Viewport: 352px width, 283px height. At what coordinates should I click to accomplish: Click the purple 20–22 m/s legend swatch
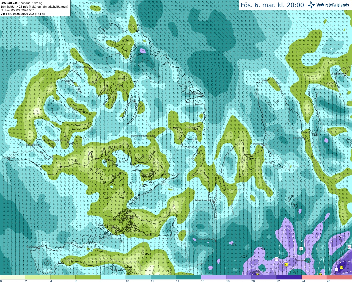(x=264, y=277)
